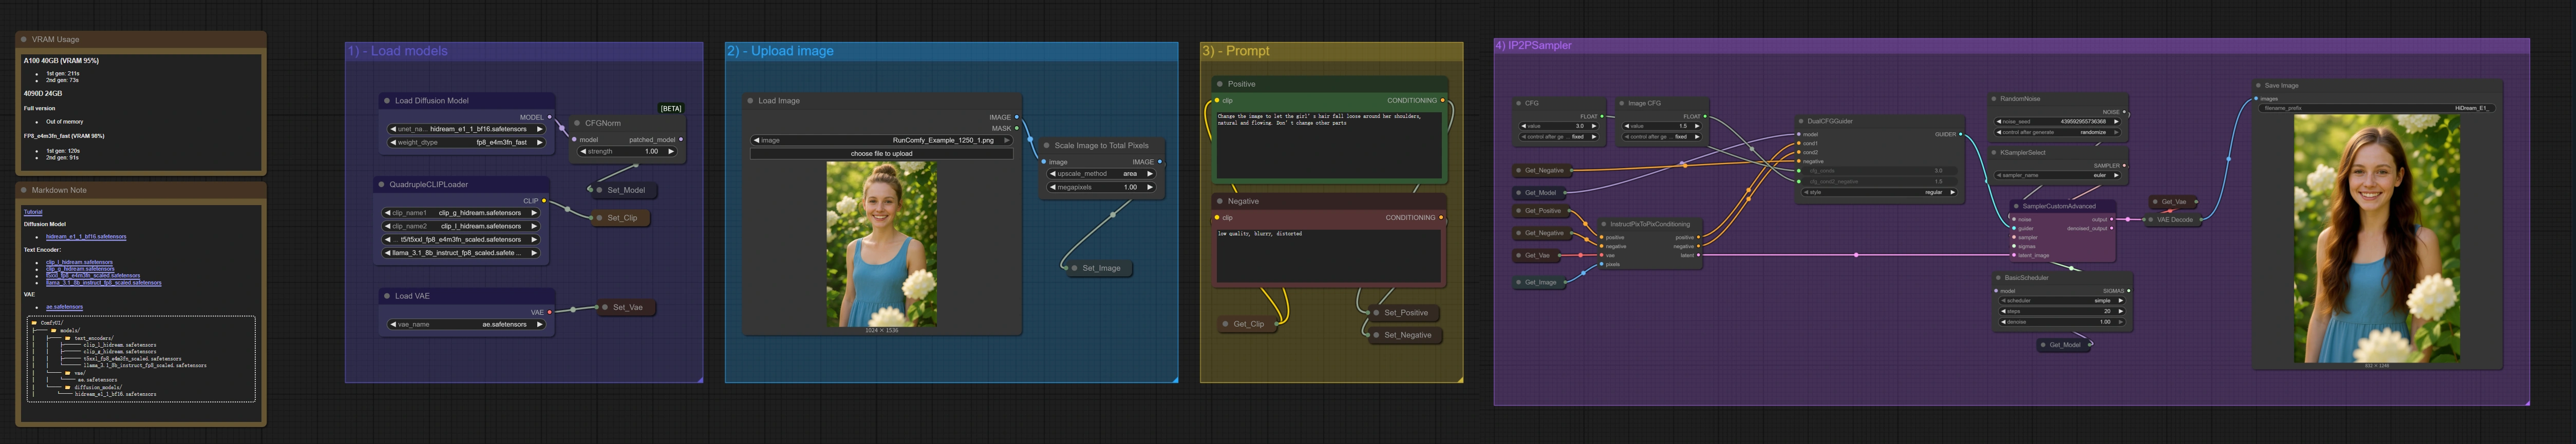Toggle collapse on the DualCFGGuider node
This screenshot has width=2576, height=444.
pyautogui.click(x=1800, y=122)
